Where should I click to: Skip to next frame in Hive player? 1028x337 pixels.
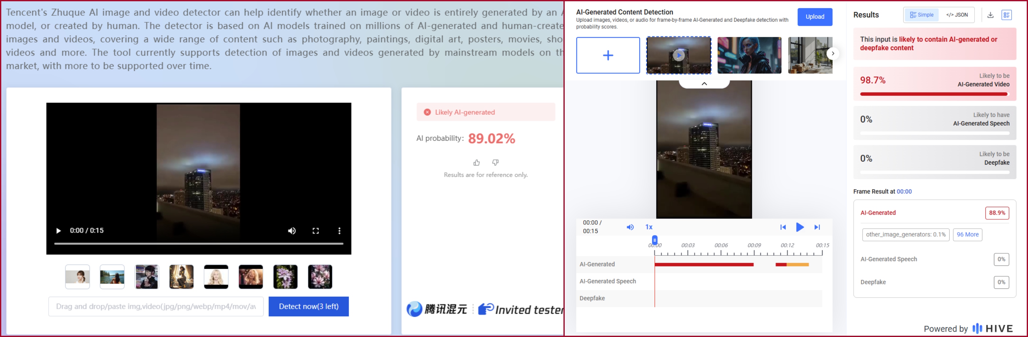point(817,227)
